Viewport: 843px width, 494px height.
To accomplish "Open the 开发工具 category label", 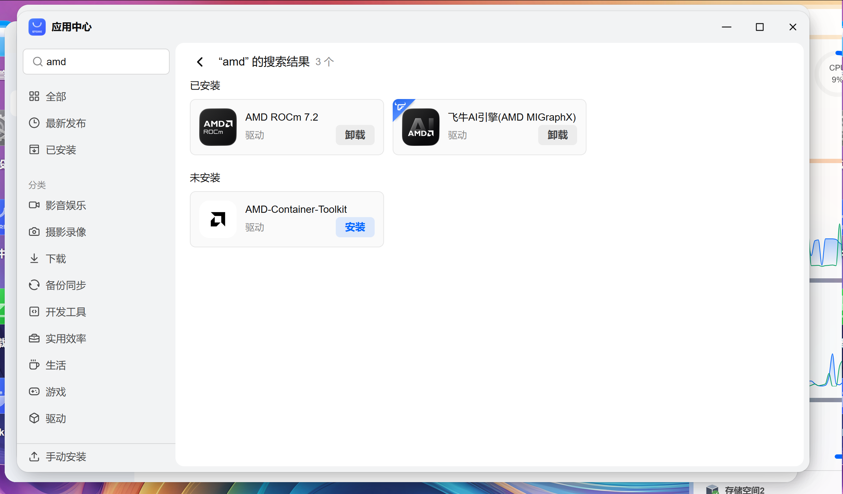I will (x=66, y=312).
